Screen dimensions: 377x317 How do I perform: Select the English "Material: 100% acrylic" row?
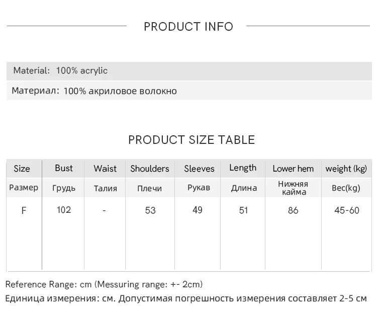[x=60, y=70]
